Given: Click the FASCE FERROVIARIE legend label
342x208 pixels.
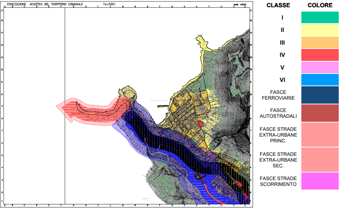Looking at the screenshot, I should pyautogui.click(x=278, y=95).
